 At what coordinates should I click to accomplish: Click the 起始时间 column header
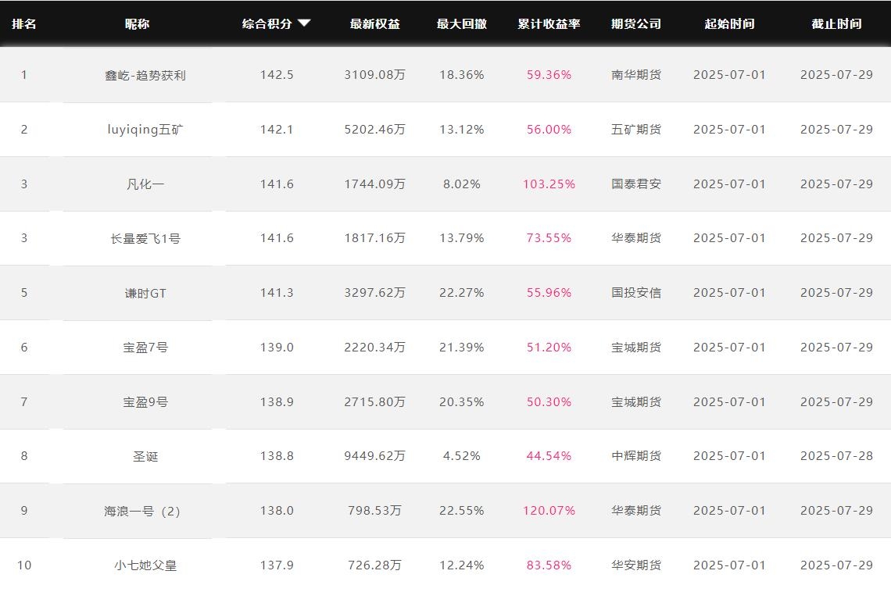point(729,23)
